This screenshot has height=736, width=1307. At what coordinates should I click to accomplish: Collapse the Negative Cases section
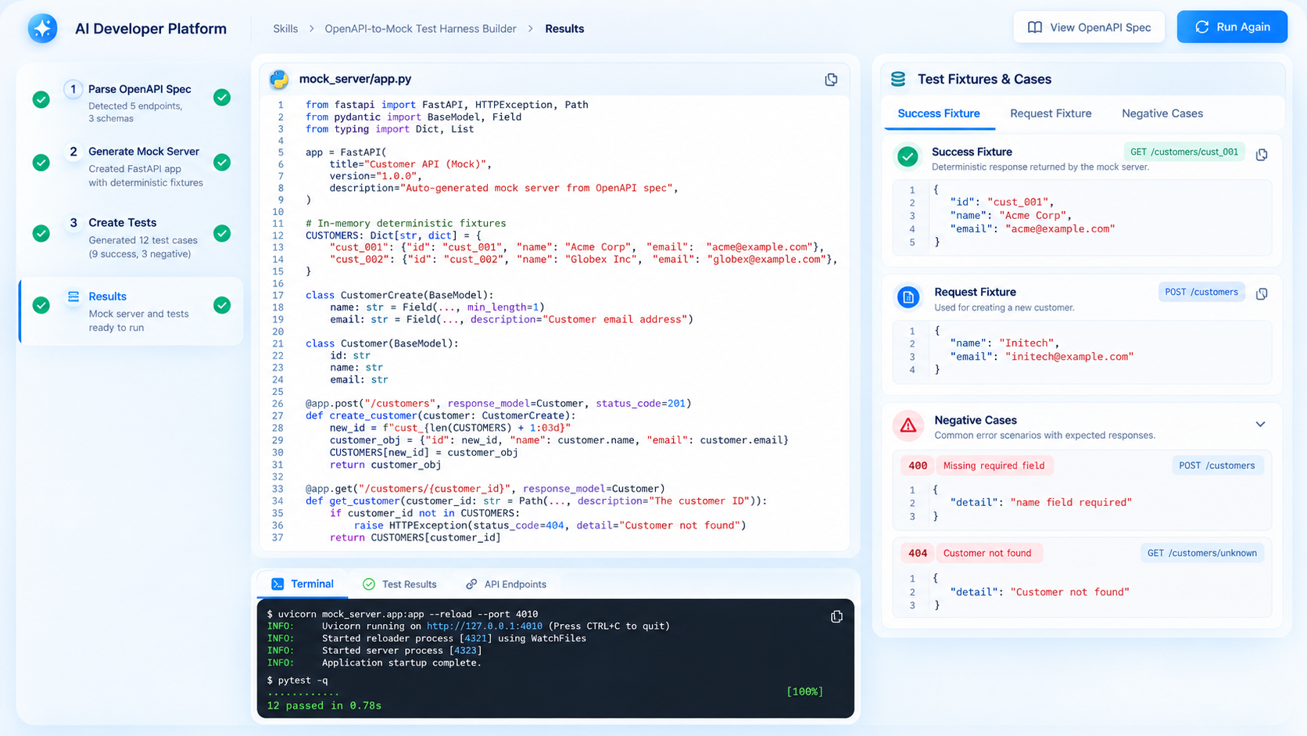tap(1260, 424)
